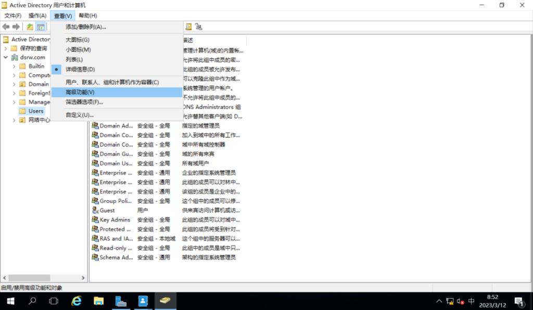Open the 文件(F) menu

click(x=13, y=16)
